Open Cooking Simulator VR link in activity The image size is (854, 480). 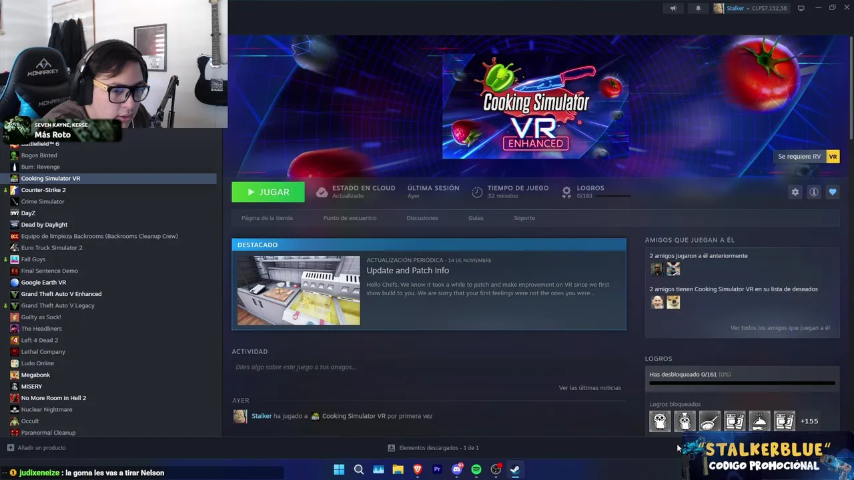coord(354,416)
